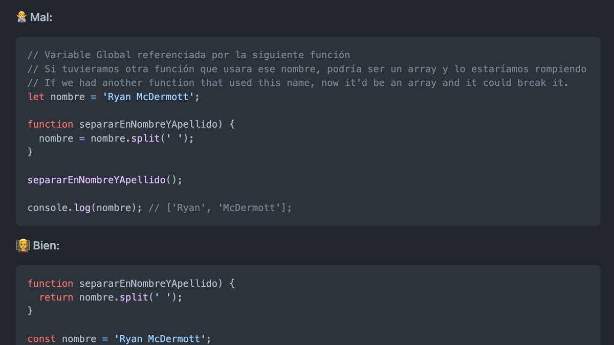Click the 'console.log(nombre);' statement
This screenshot has width=614, height=345.
click(x=85, y=208)
